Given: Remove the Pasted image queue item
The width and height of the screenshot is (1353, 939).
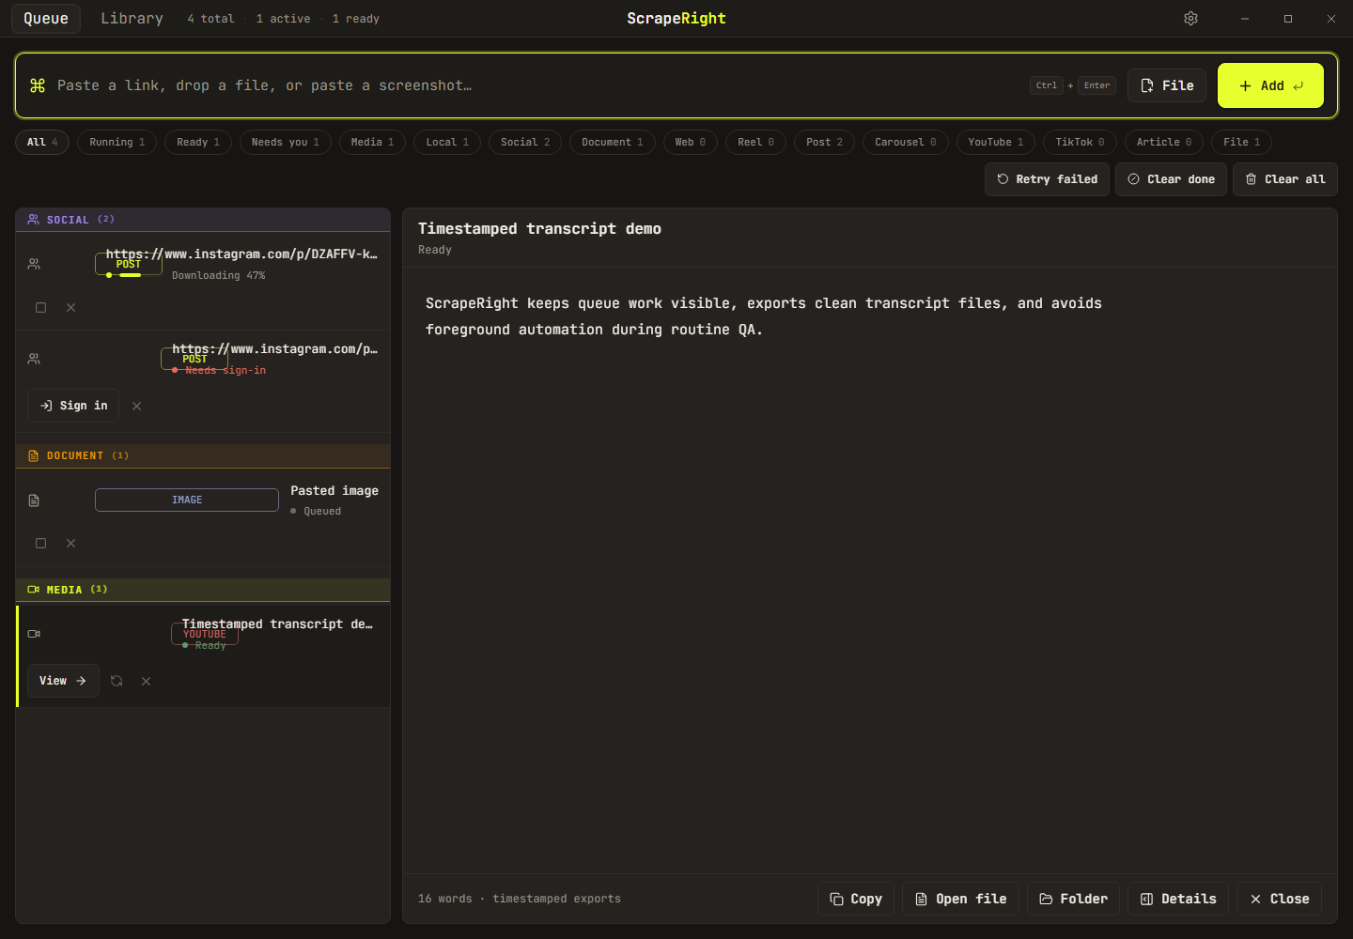Looking at the screenshot, I should pyautogui.click(x=70, y=544).
